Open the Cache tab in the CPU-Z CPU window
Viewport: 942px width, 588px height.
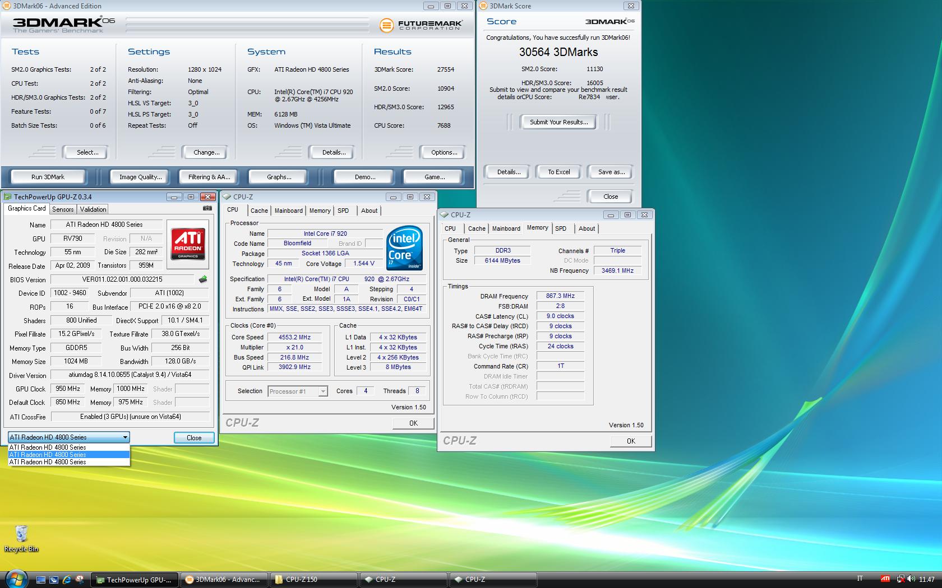pos(259,211)
